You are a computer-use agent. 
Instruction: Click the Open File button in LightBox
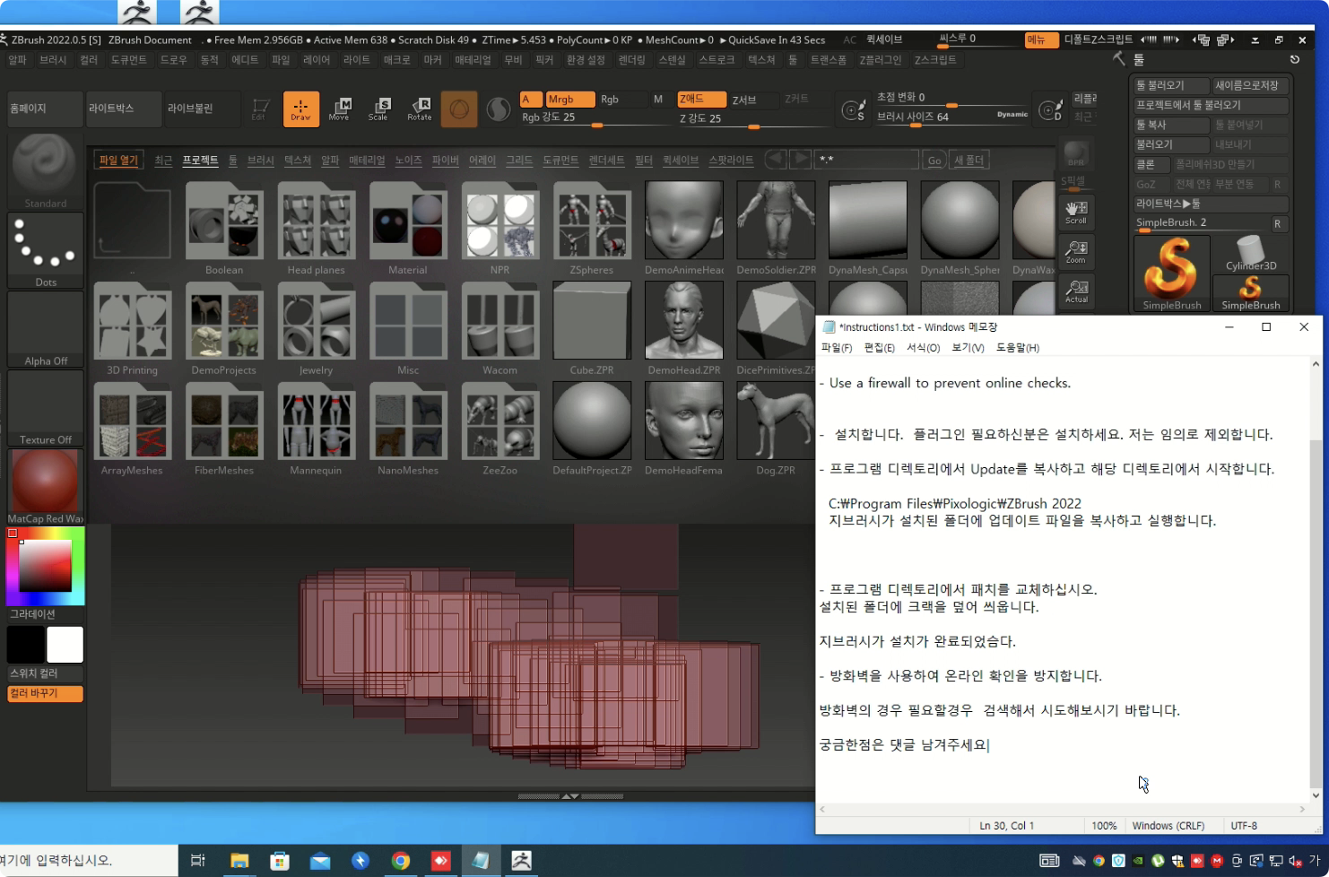118,160
